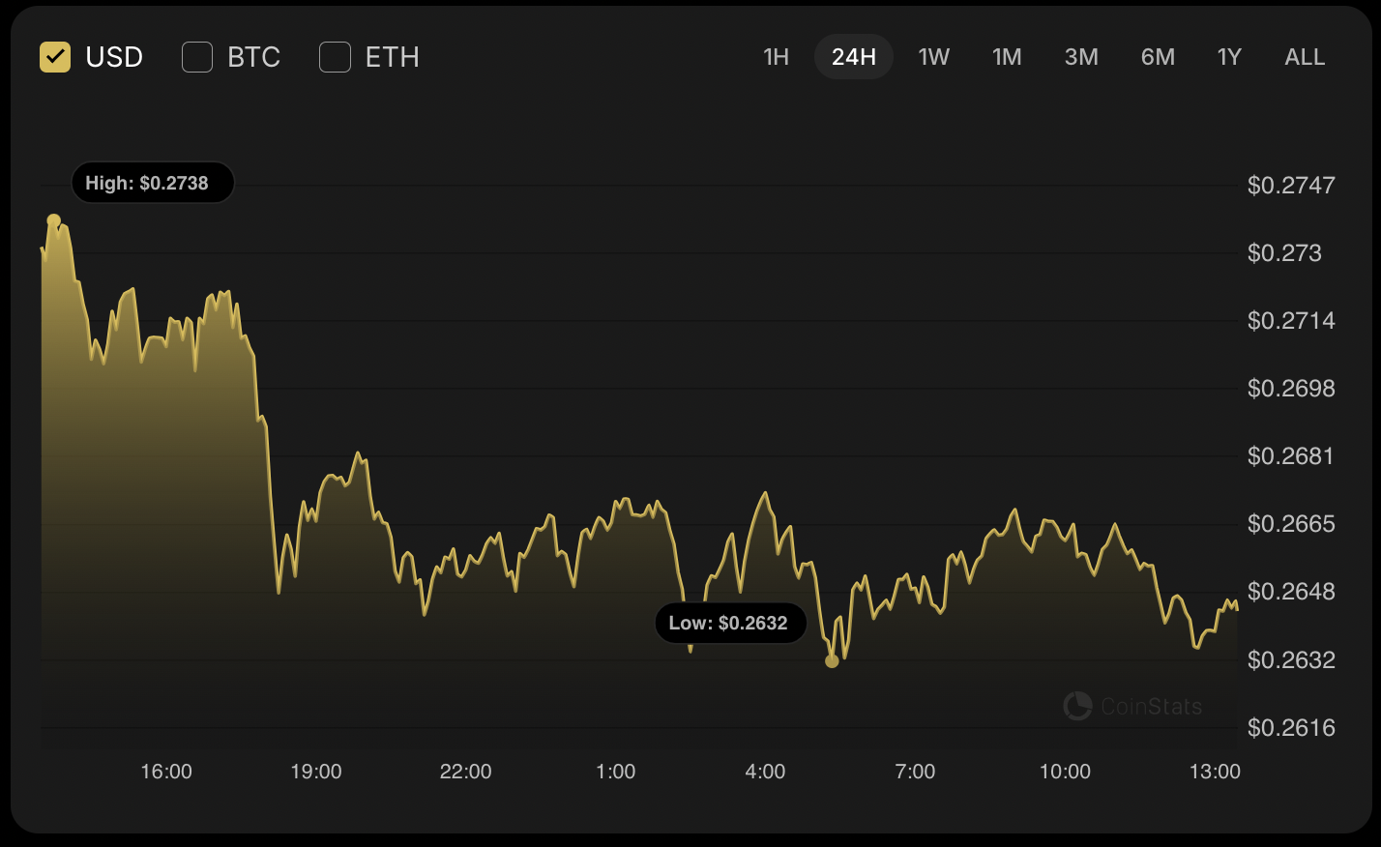Switch to the 1H time range

(777, 57)
